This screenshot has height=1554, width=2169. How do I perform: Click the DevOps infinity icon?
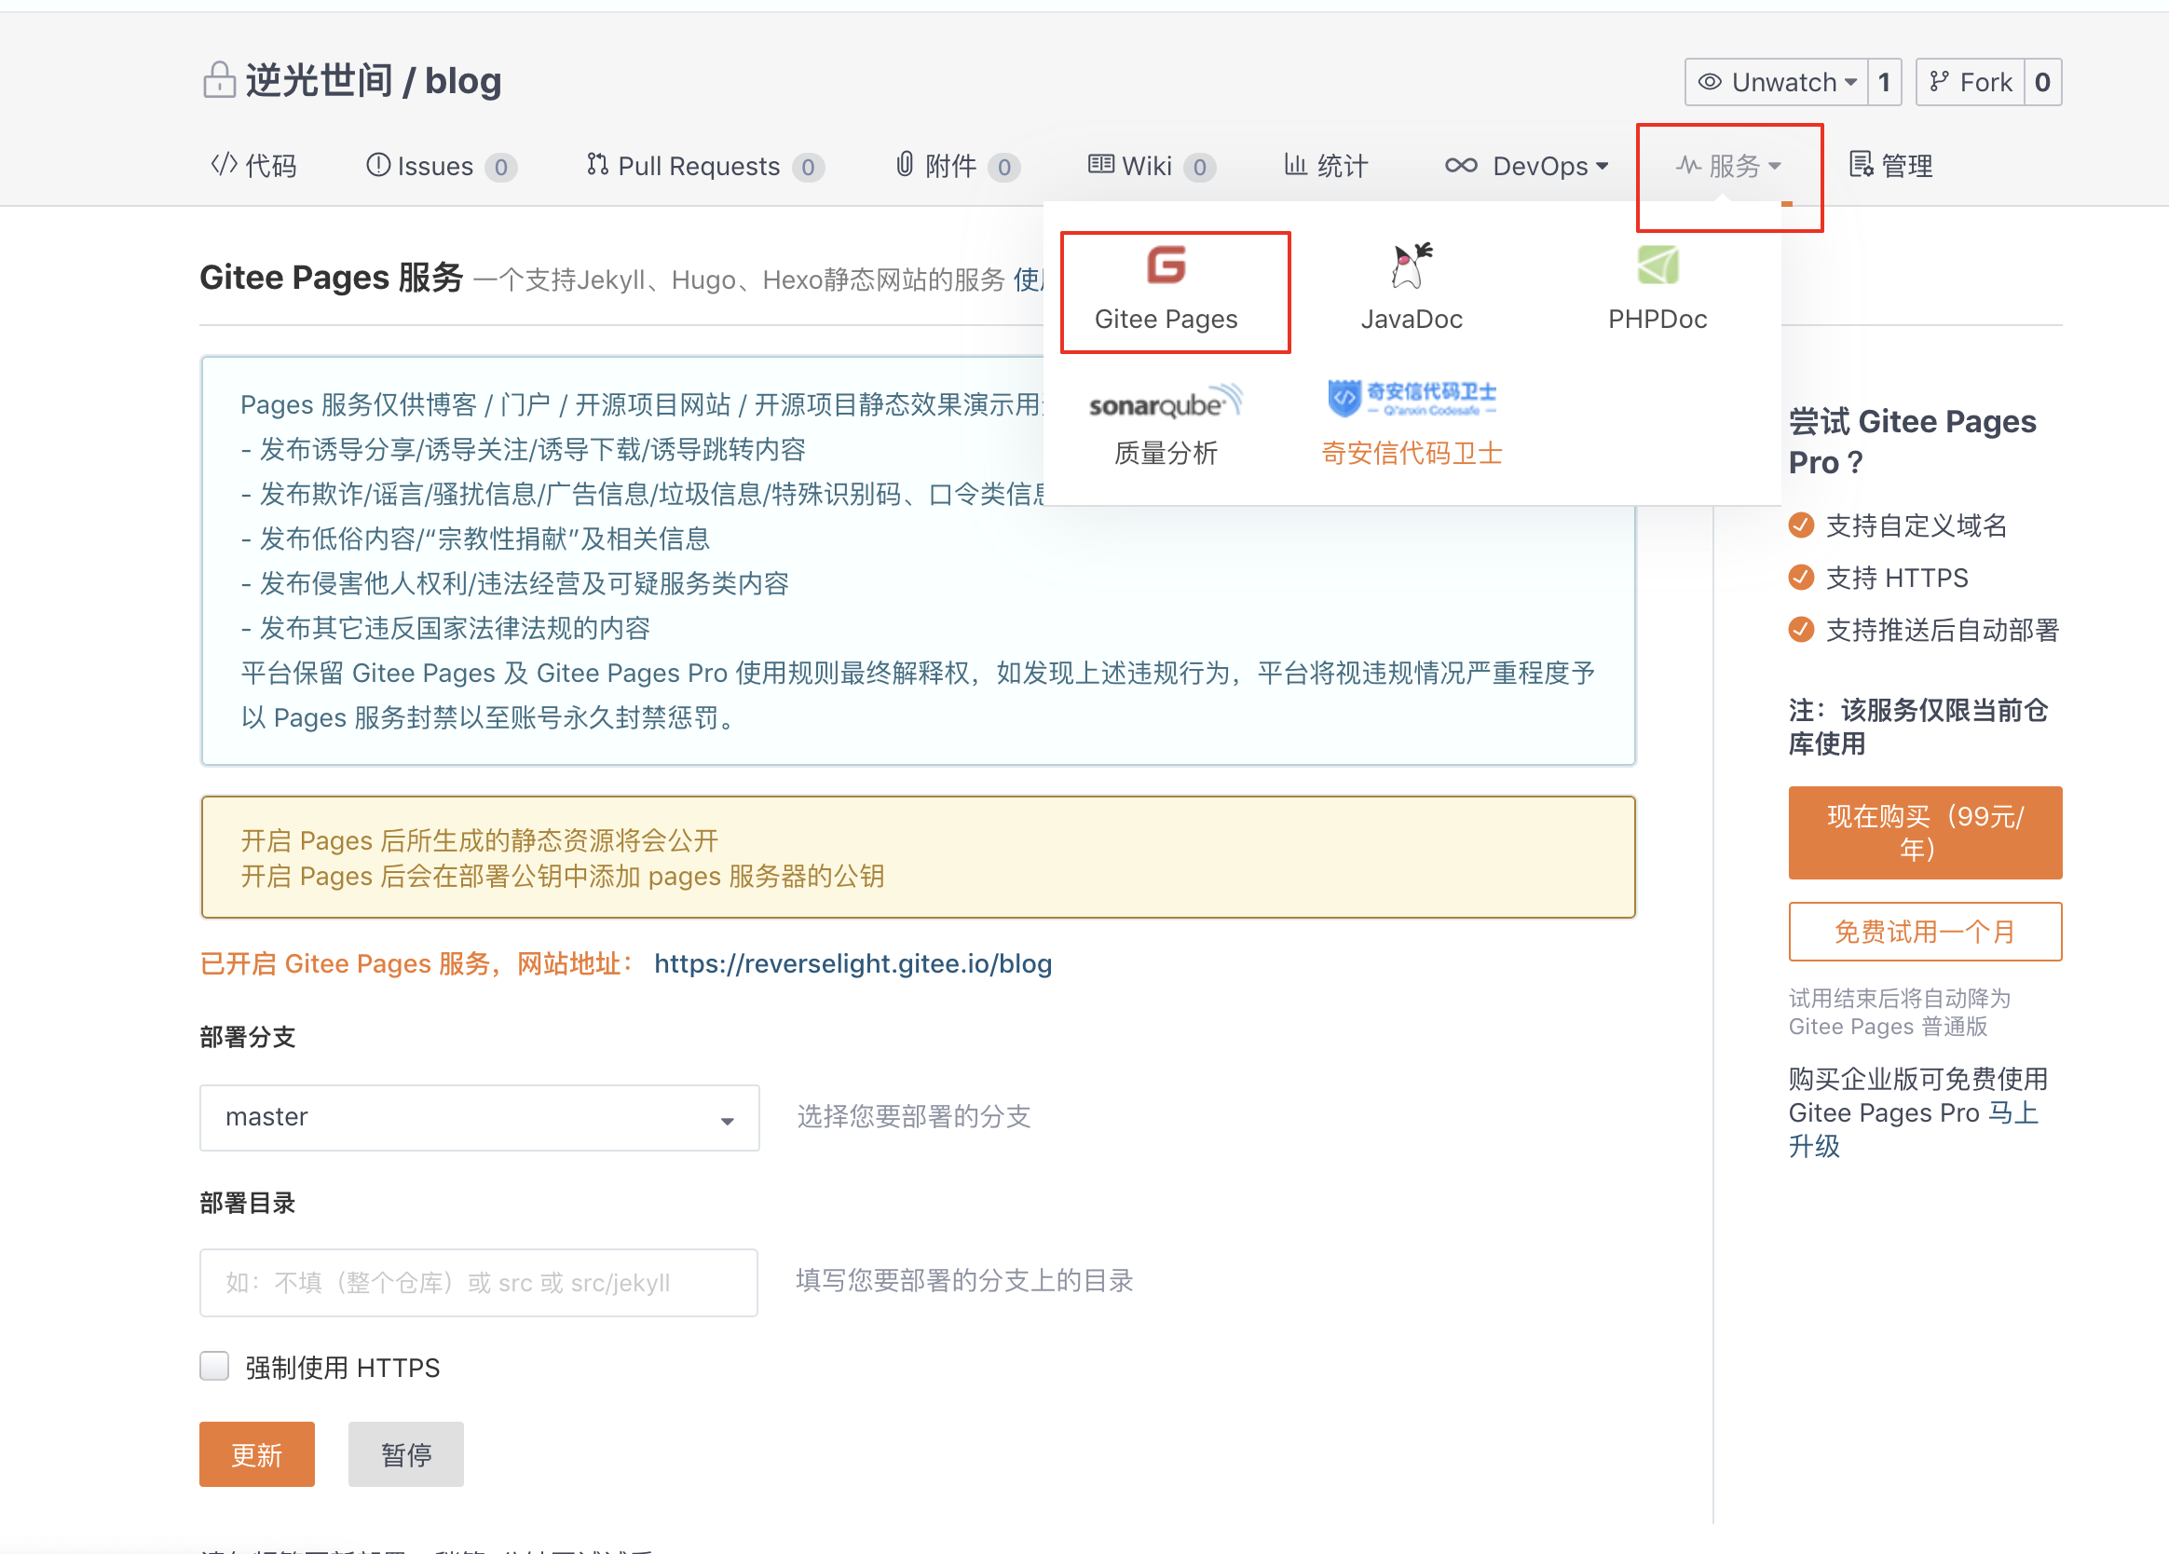1461,166
